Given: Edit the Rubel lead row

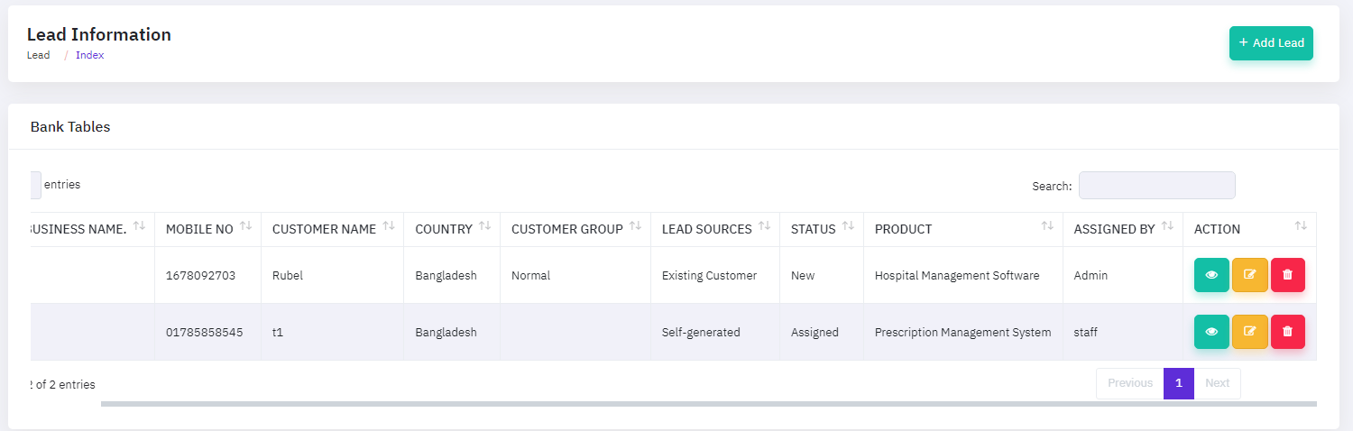Looking at the screenshot, I should [1249, 275].
